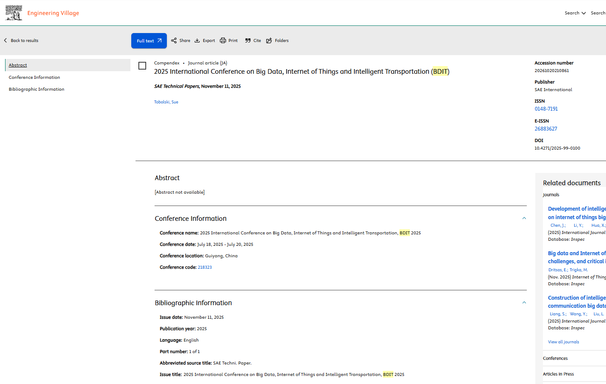Image resolution: width=606 pixels, height=384 pixels.
Task: Click the Elsevier tree logo
Action: coord(14,13)
